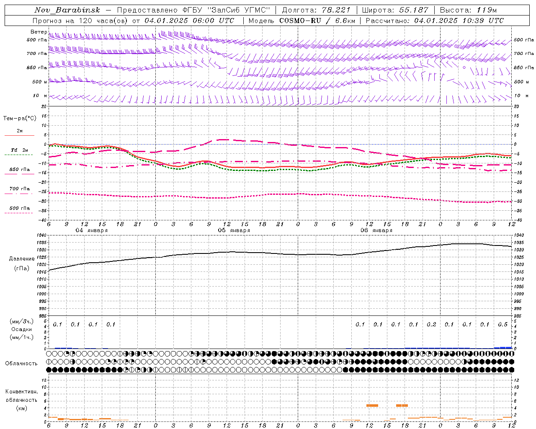Select the '500 гПа' temperature legend entry
536x429 pixels.
[x=20, y=208]
